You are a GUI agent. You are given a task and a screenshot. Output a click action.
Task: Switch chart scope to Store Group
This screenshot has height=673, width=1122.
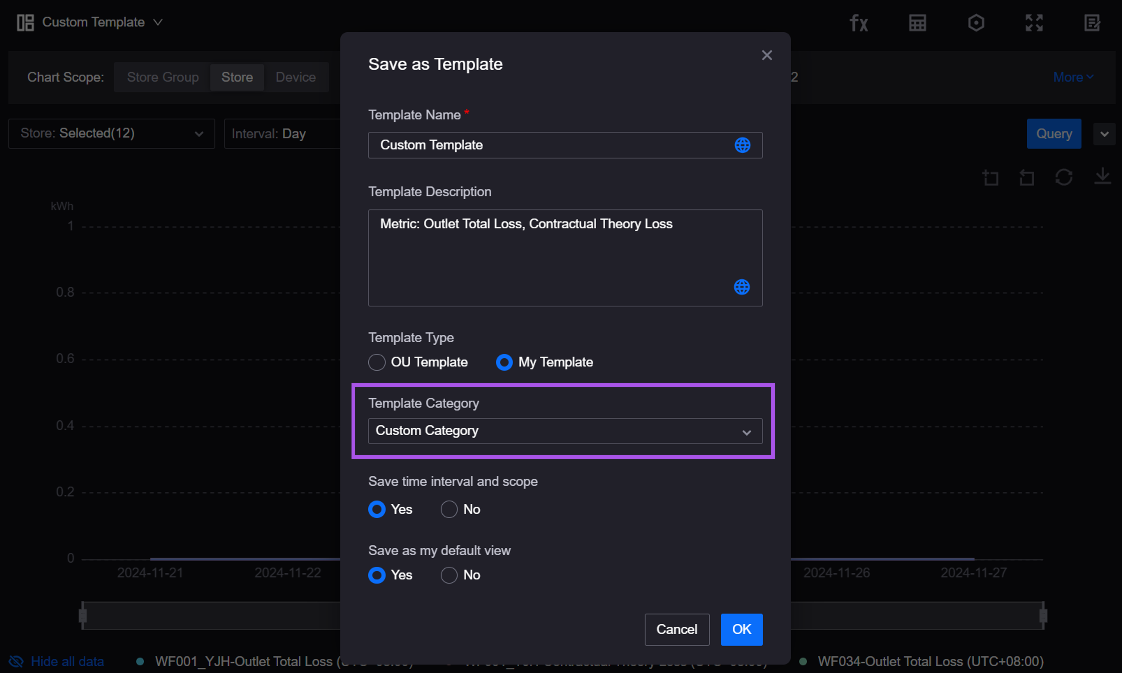coord(162,77)
